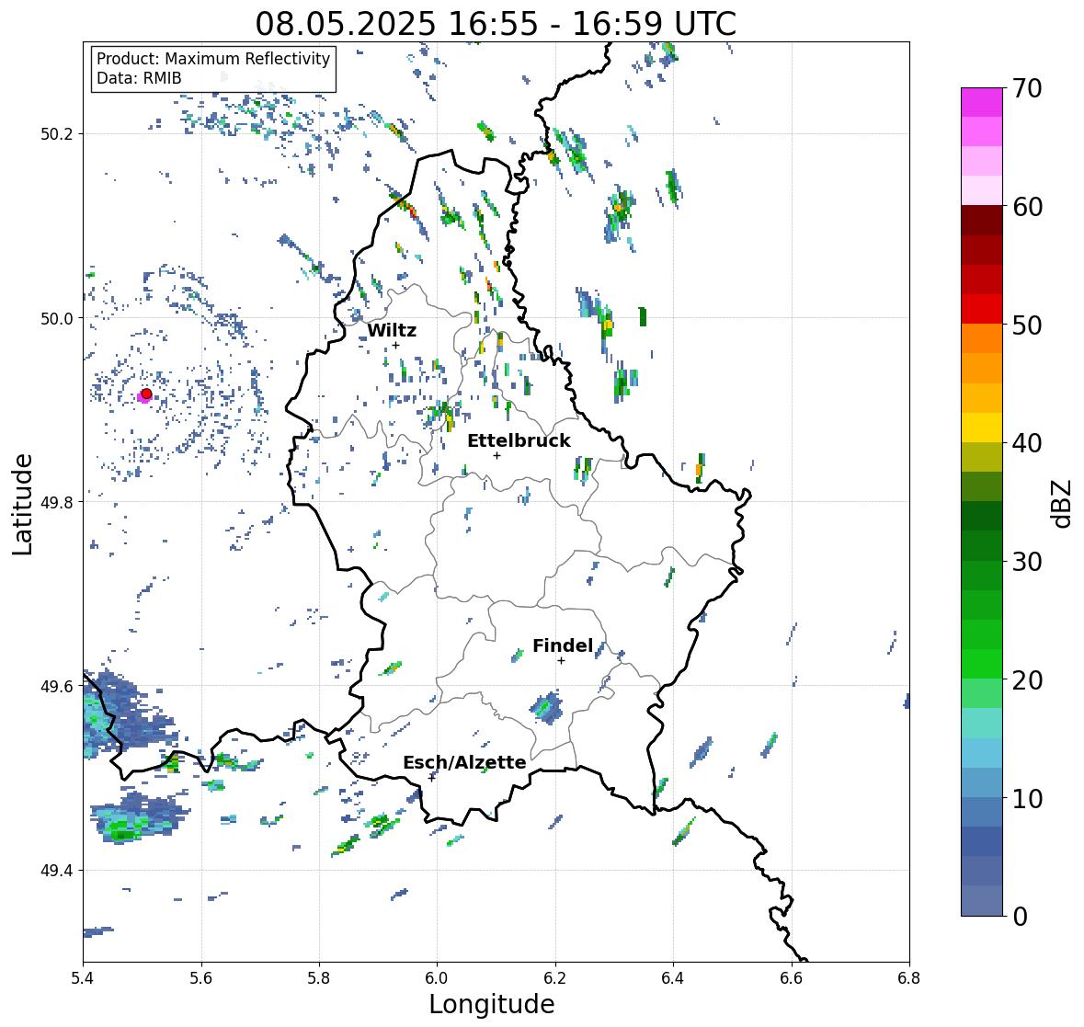The height and width of the screenshot is (1027, 1084).
Task: Click the longitude tick label 6.4
Action: [x=673, y=978]
